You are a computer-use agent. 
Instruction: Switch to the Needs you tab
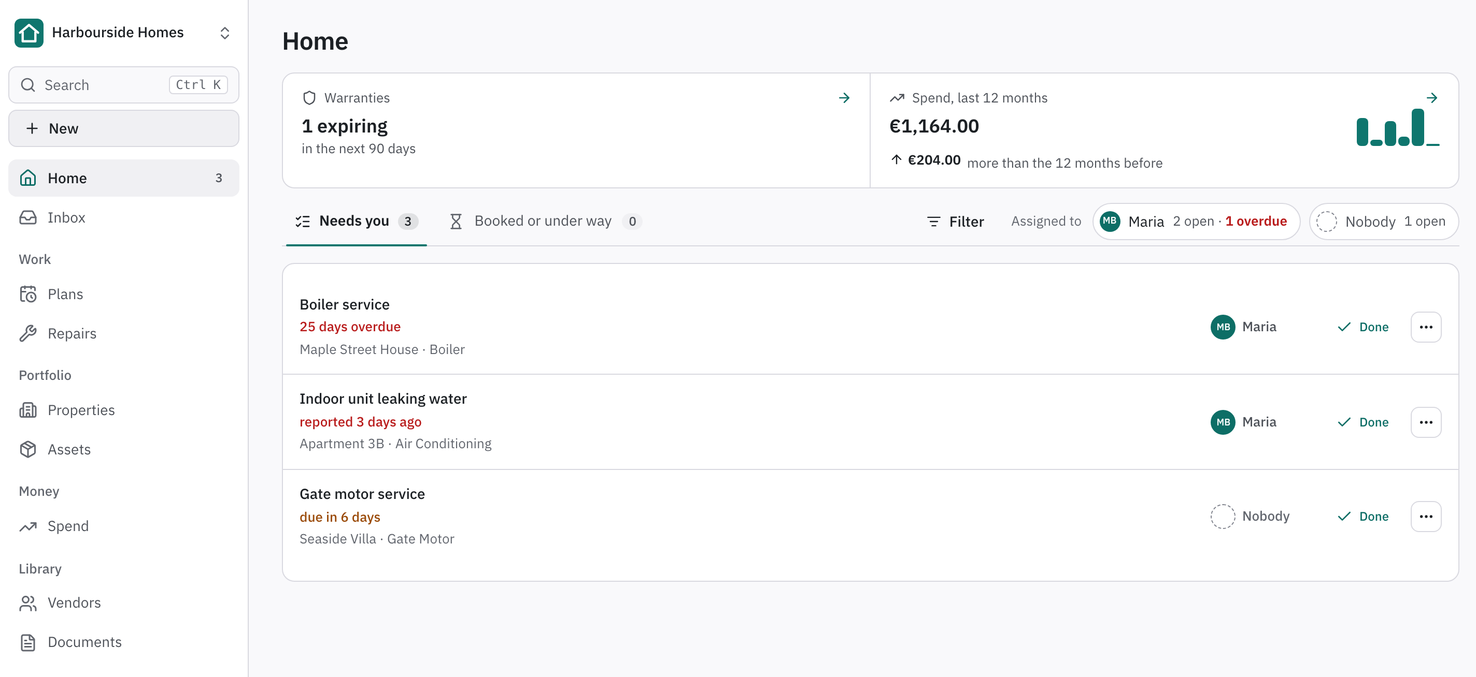click(x=357, y=221)
